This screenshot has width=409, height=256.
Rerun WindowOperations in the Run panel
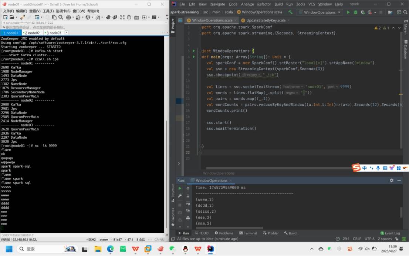[180, 188]
